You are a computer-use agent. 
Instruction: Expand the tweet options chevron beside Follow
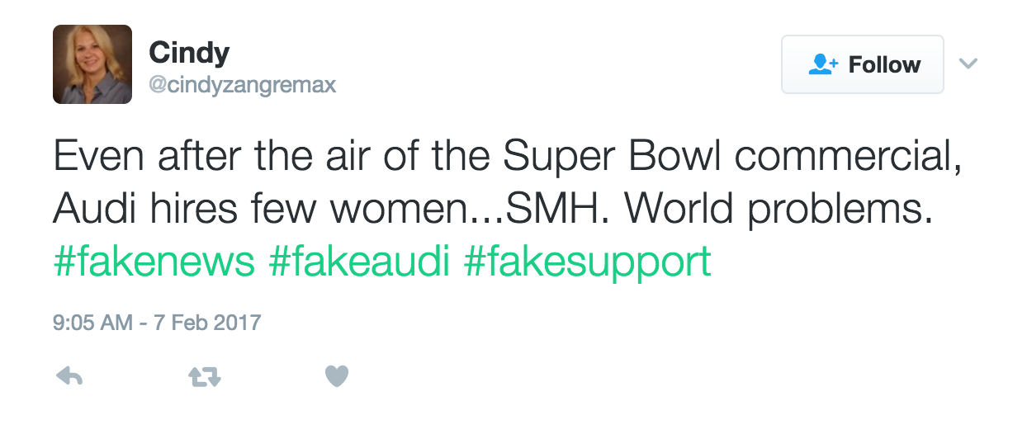click(x=968, y=64)
